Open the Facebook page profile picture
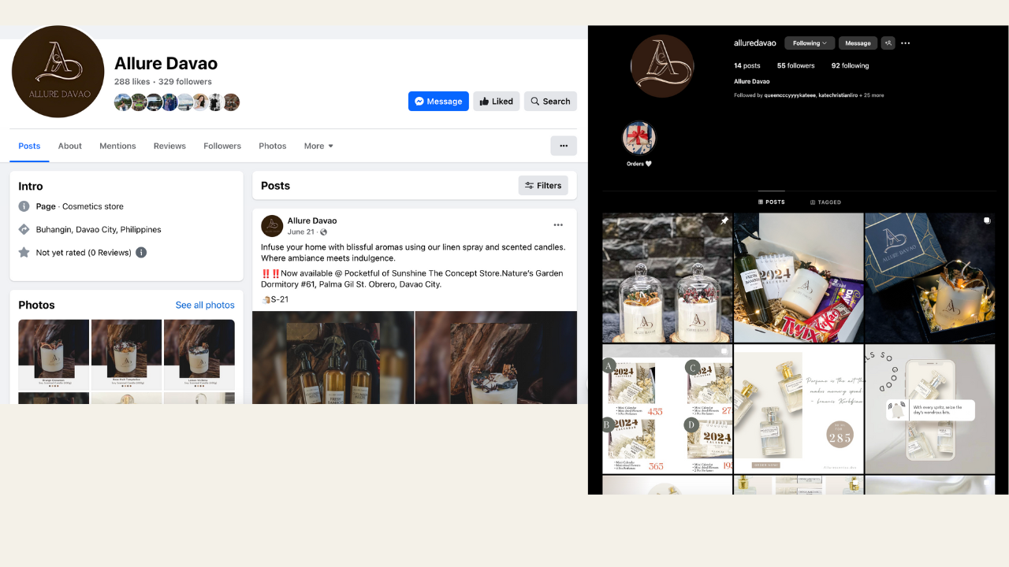 [x=58, y=72]
